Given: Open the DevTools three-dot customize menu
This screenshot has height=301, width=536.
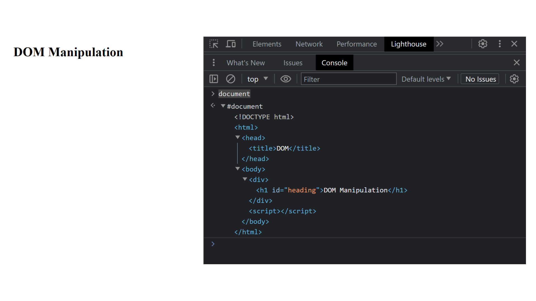Looking at the screenshot, I should [500, 44].
